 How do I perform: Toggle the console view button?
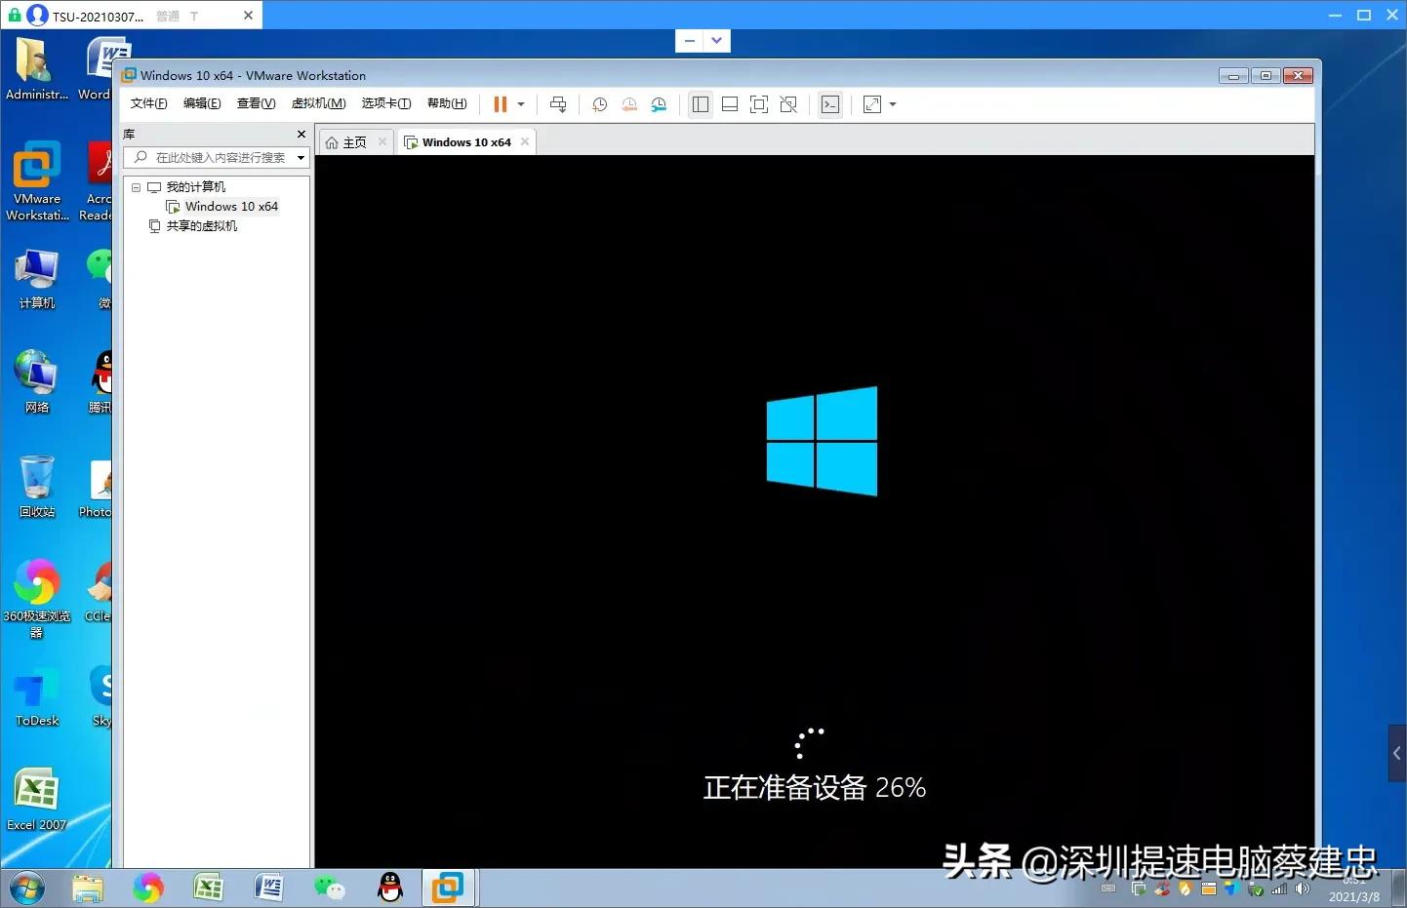click(x=830, y=104)
